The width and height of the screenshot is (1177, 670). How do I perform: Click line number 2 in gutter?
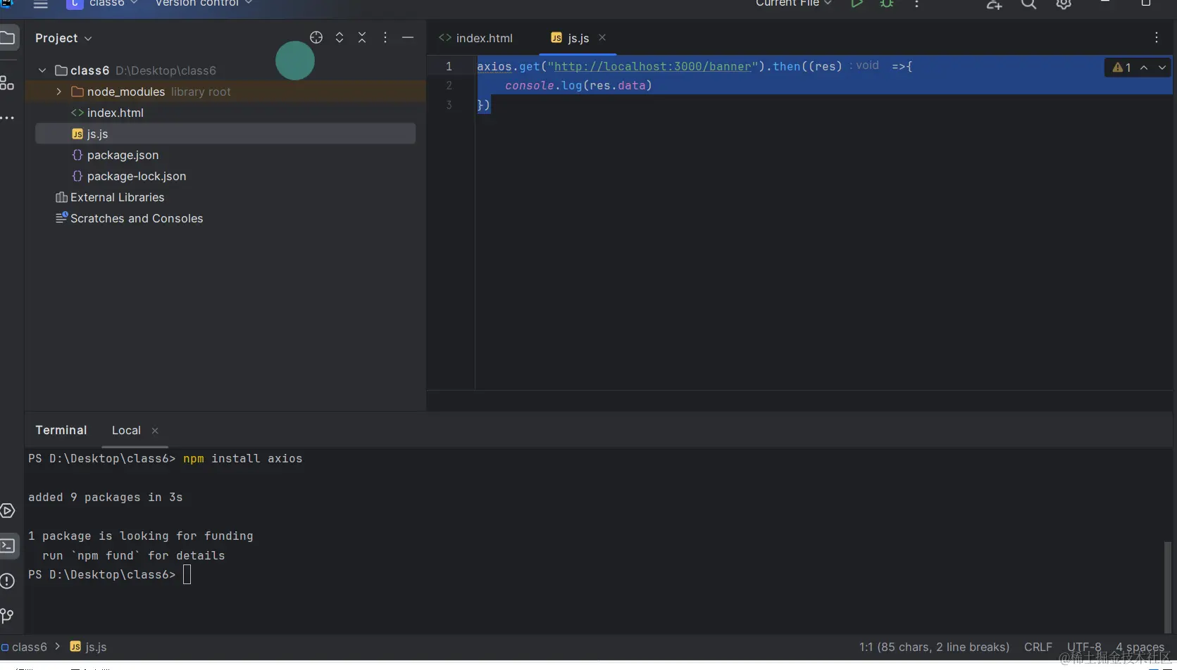449,86
